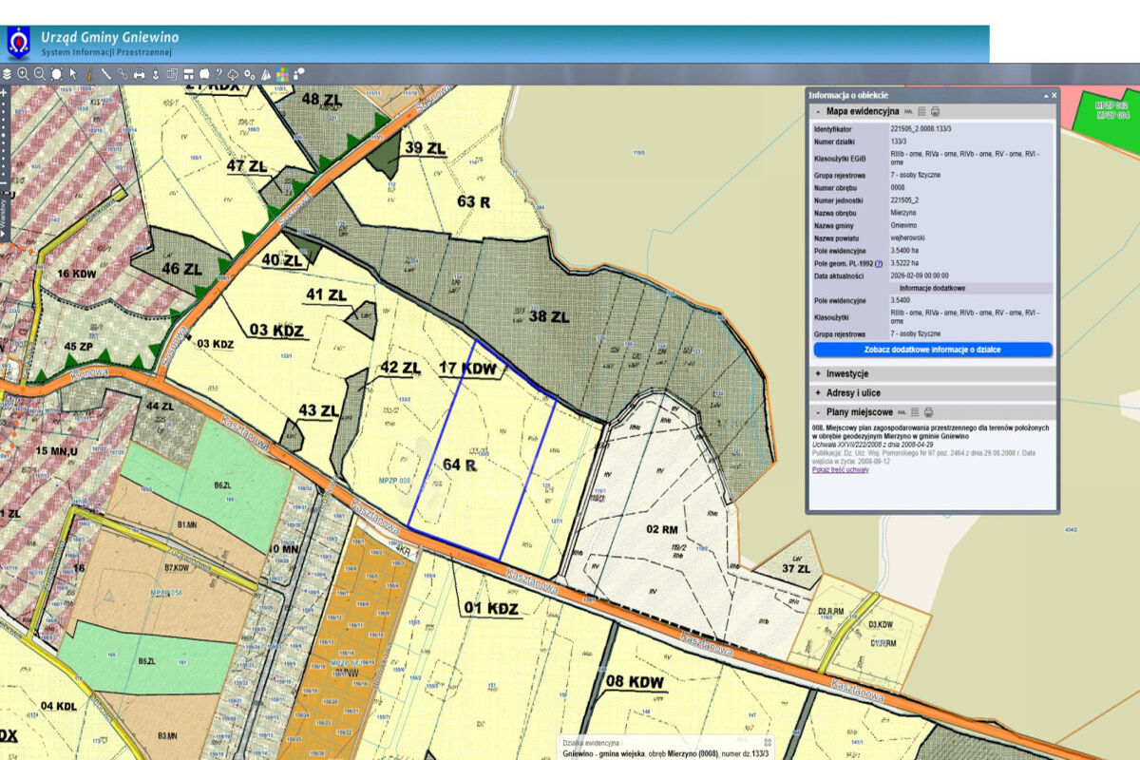Click Zobacz dodatkowe informacje o działce button
The width and height of the screenshot is (1140, 760).
pos(932,350)
